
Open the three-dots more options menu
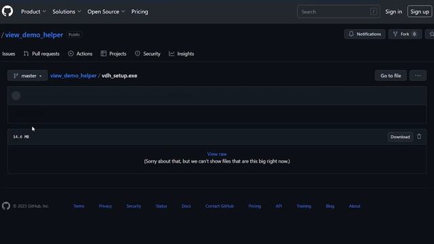tap(418, 75)
